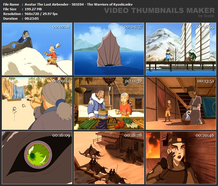Click the Duration label
The width and height of the screenshot is (218, 186).
10,19
